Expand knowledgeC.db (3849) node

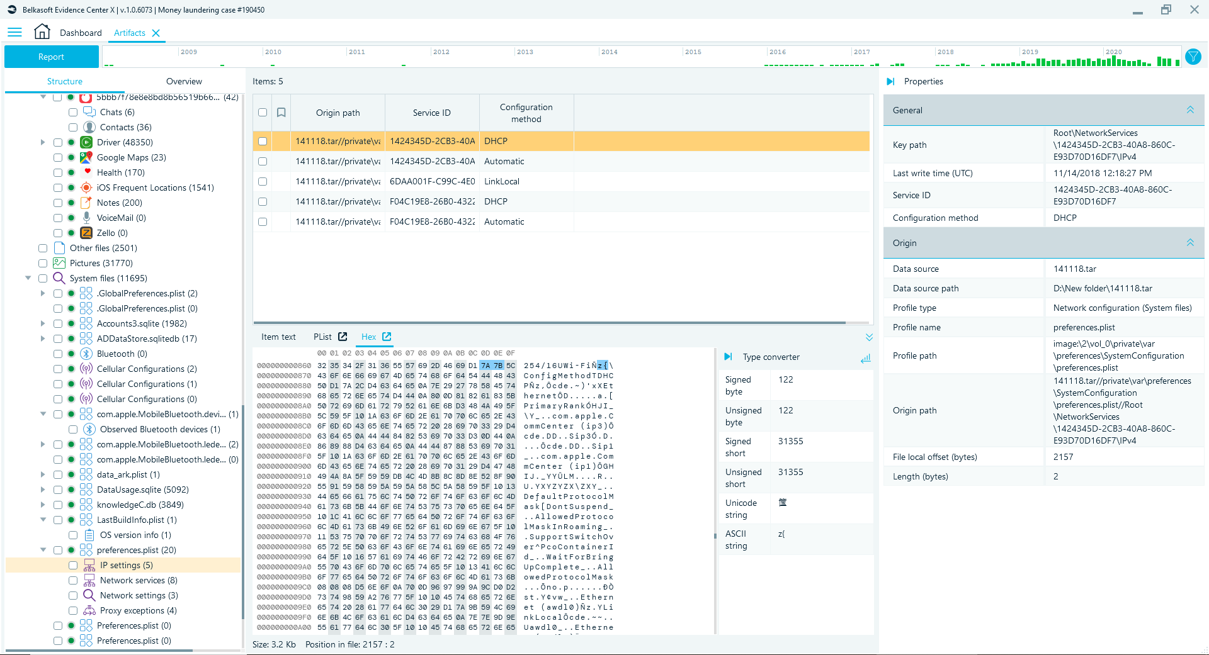(x=43, y=505)
